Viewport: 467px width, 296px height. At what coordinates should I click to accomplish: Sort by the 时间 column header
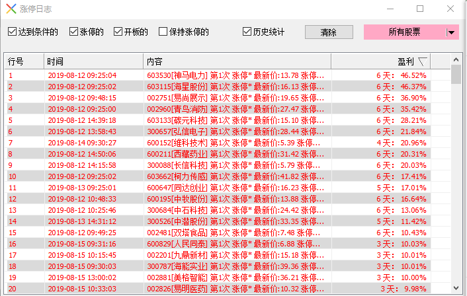[93, 61]
